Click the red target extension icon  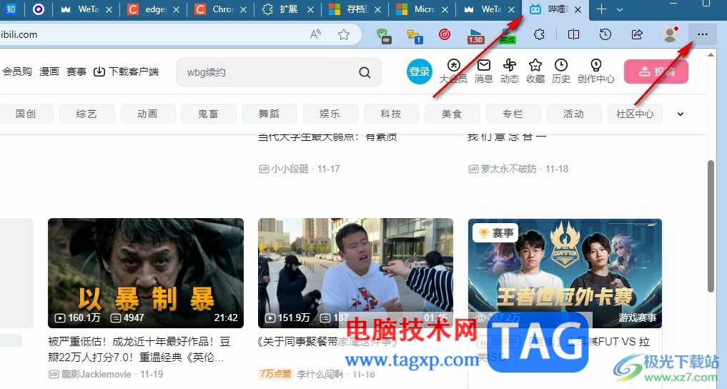click(x=445, y=34)
